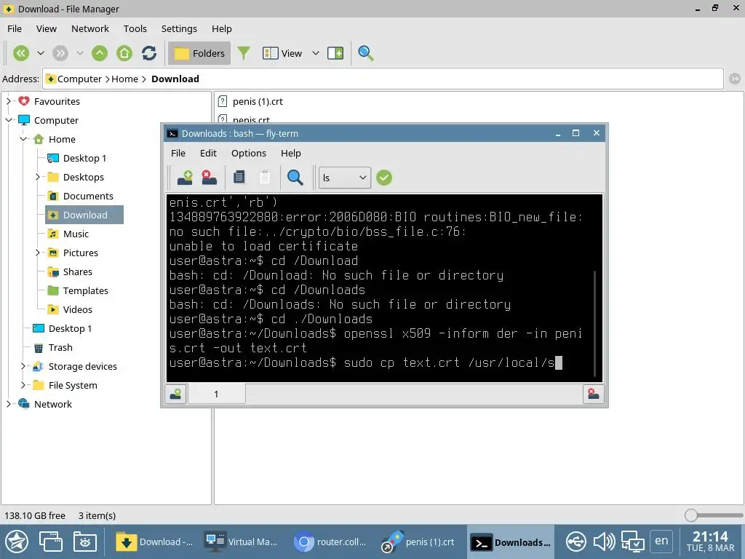The height and width of the screenshot is (559, 745).
Task: Open the terminal Options menu
Action: [249, 153]
